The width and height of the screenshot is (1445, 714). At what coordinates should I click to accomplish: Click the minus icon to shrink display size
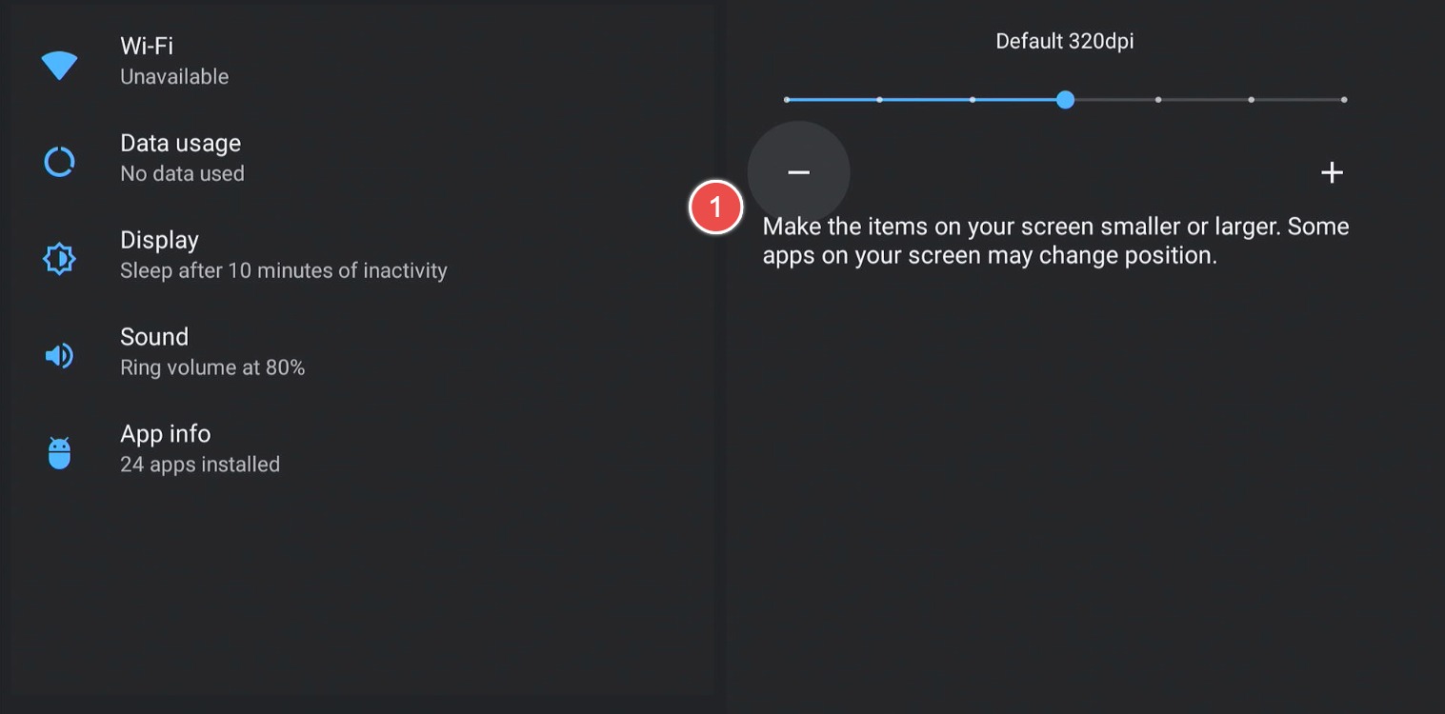click(x=798, y=172)
